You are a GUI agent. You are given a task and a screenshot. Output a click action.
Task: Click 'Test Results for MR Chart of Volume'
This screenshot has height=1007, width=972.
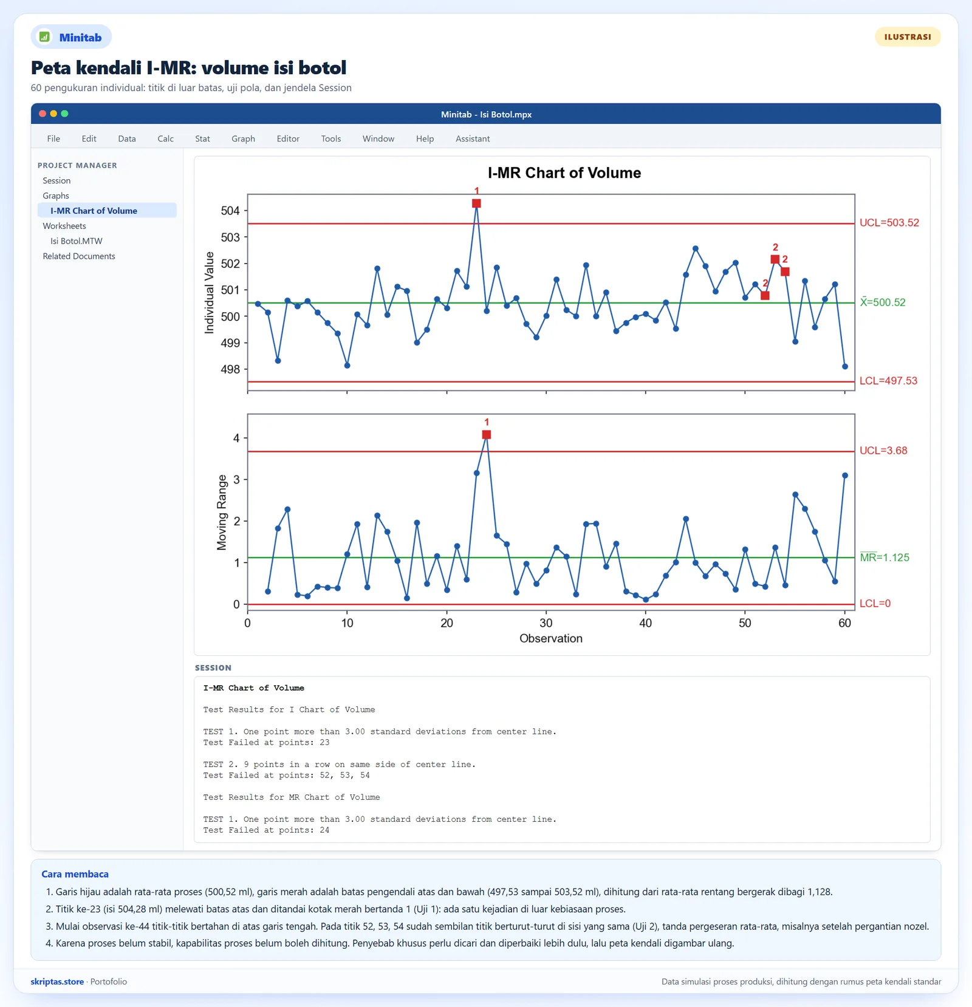[292, 797]
